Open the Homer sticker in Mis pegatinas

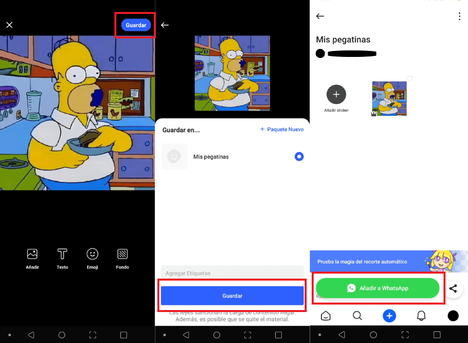[x=389, y=98]
